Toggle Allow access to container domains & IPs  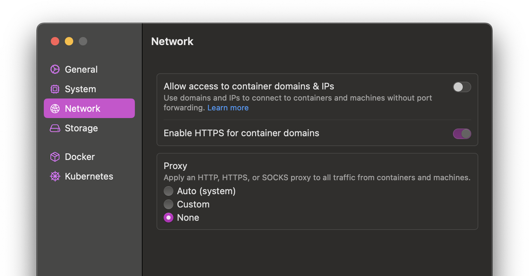pos(462,87)
